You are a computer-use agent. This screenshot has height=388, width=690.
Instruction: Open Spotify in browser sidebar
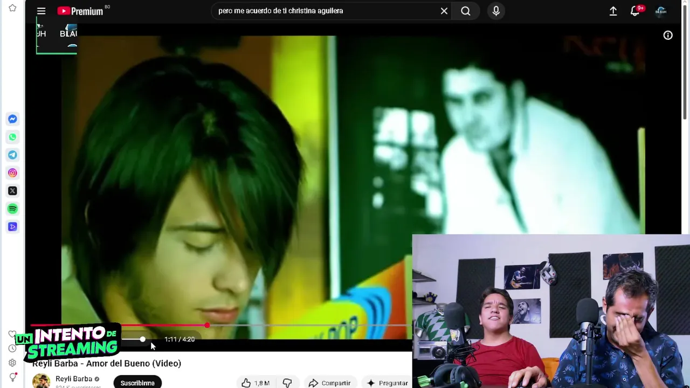coord(12,209)
